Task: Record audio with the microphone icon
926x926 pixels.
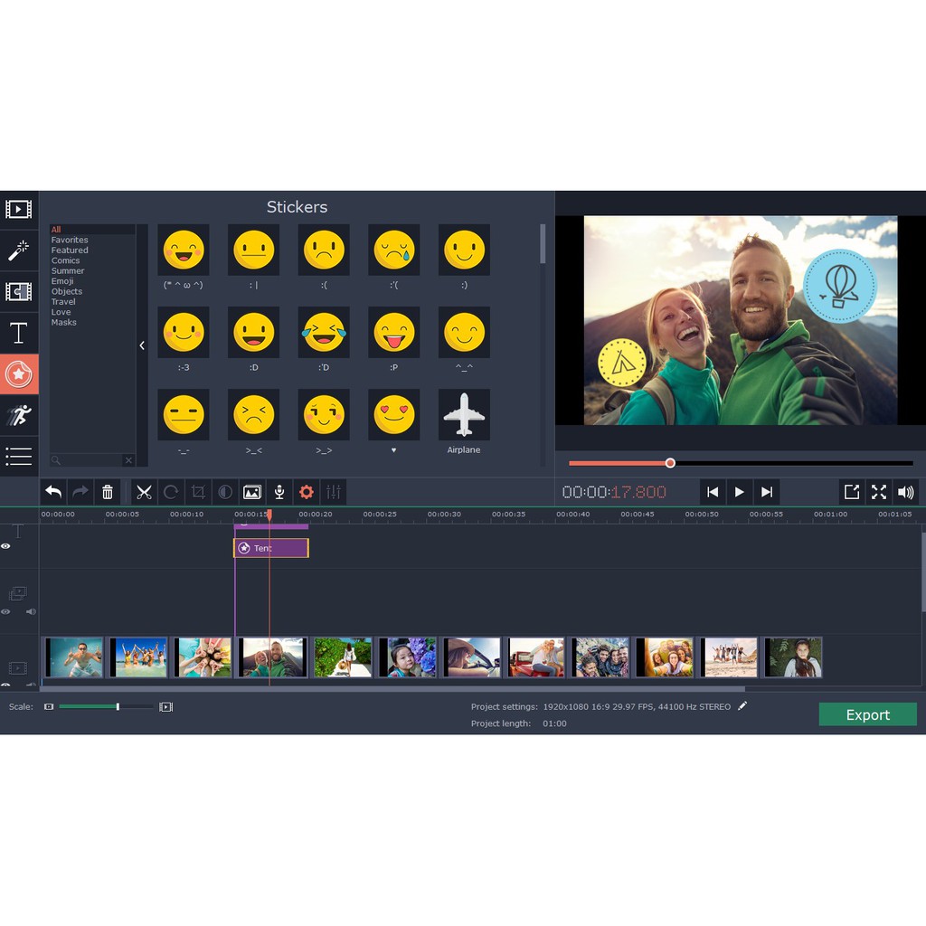Action: click(279, 491)
